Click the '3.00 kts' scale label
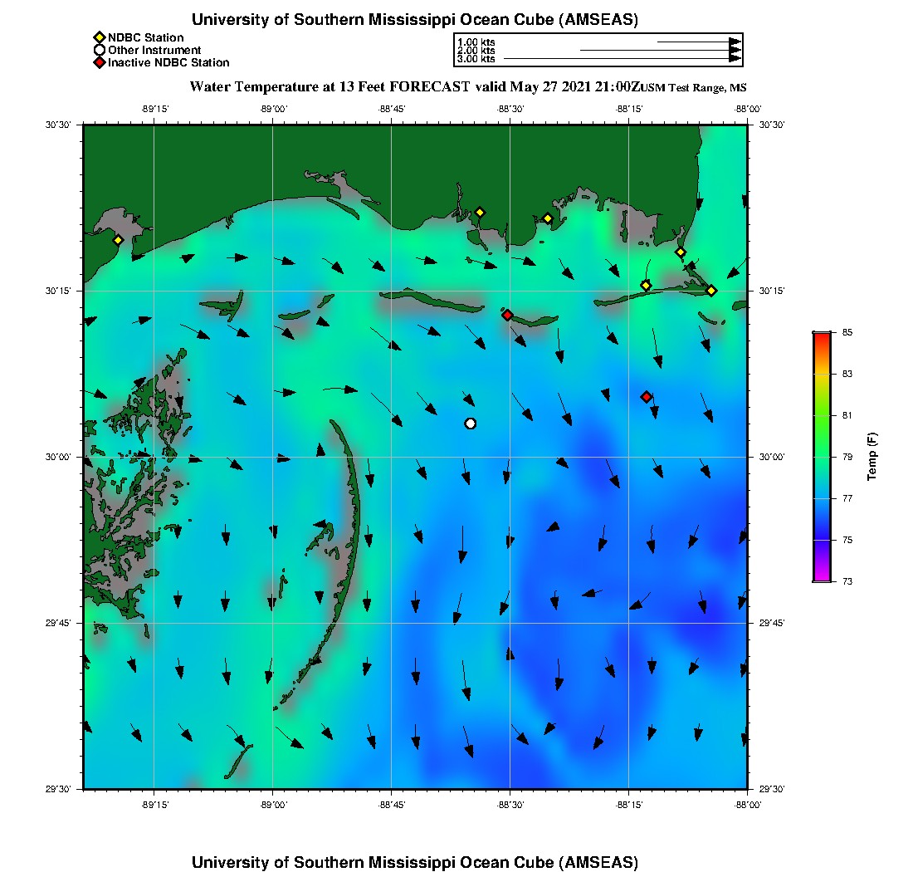Screen dimensions: 913x872 [476, 59]
